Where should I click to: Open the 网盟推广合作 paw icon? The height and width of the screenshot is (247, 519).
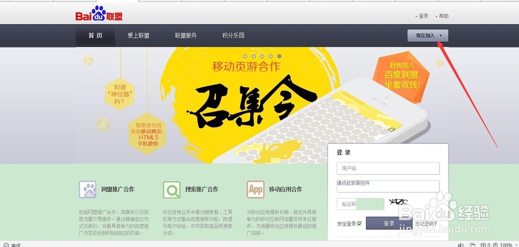tap(88, 189)
